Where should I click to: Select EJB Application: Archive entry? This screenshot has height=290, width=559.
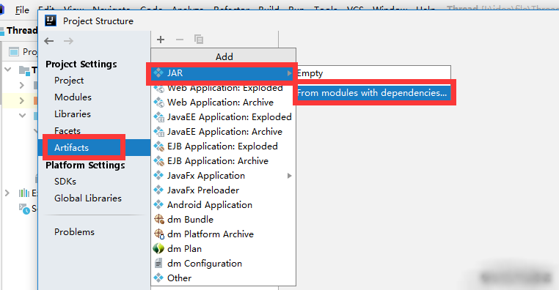(x=223, y=161)
